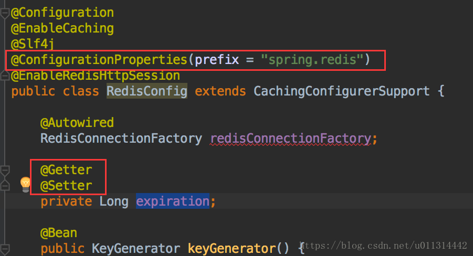Viewport: 473px width, 256px height.
Task: Click the blog.csdn.net watermark URL
Action: click(x=384, y=246)
